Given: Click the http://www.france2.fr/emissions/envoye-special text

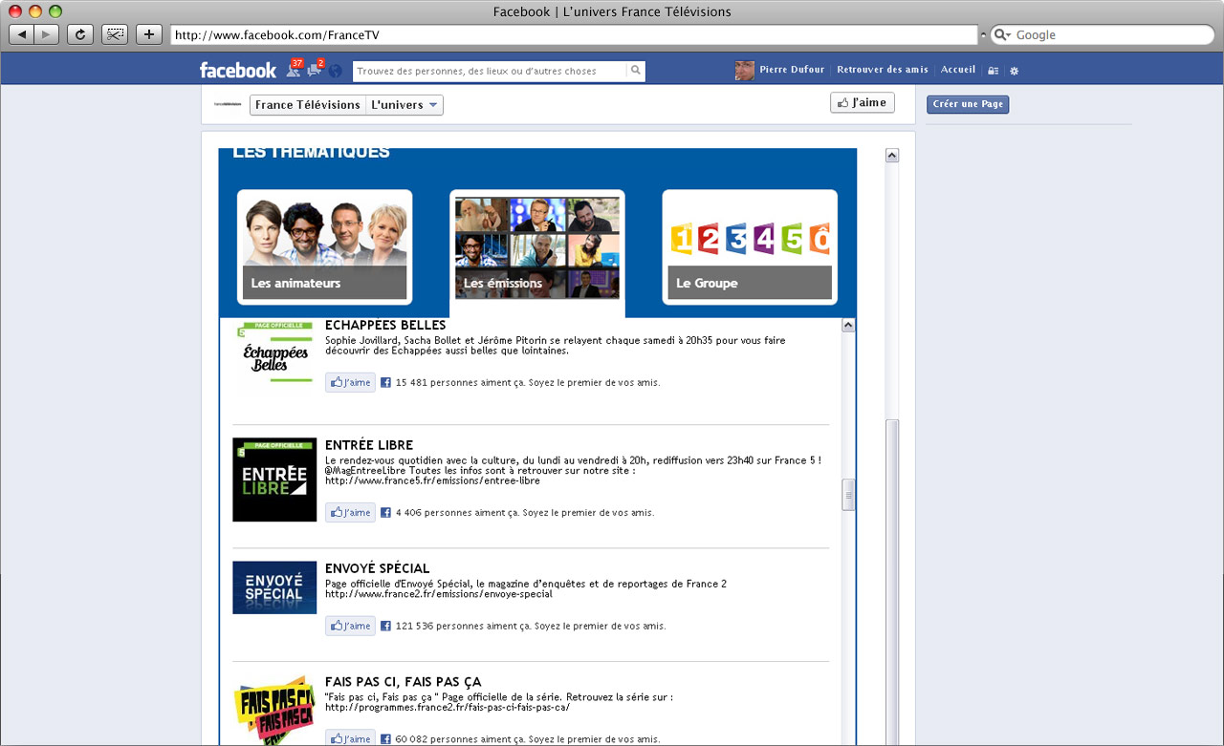Looking at the screenshot, I should click(x=439, y=594).
